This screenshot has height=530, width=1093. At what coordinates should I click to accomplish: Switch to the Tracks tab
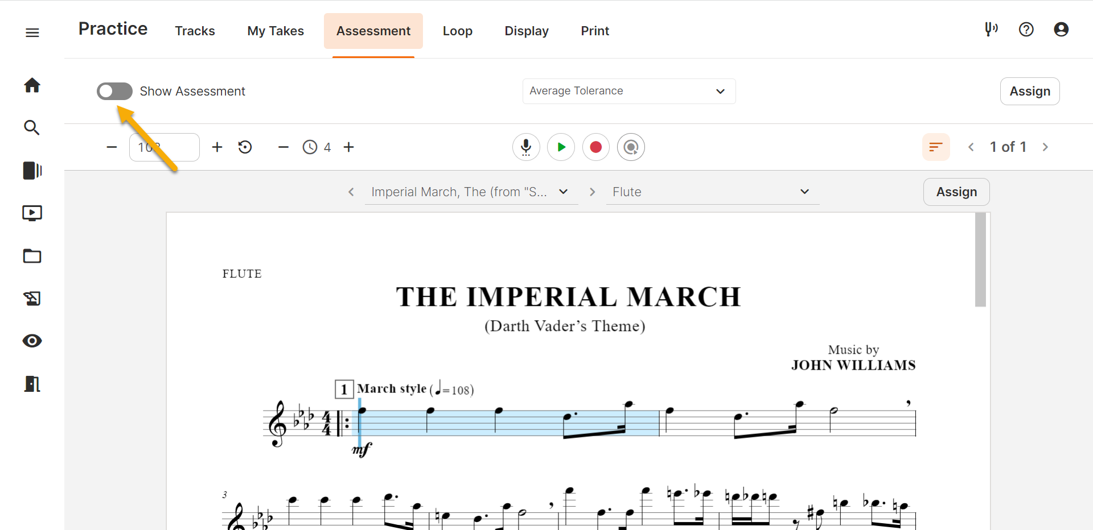195,31
